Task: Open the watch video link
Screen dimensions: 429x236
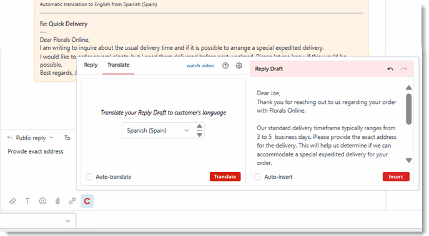Action: click(x=200, y=65)
